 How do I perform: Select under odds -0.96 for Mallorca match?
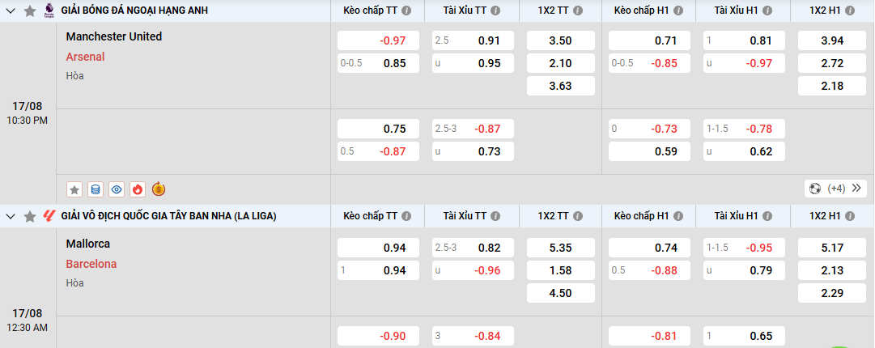pyautogui.click(x=473, y=270)
